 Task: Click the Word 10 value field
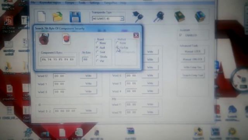pos(131,112)
